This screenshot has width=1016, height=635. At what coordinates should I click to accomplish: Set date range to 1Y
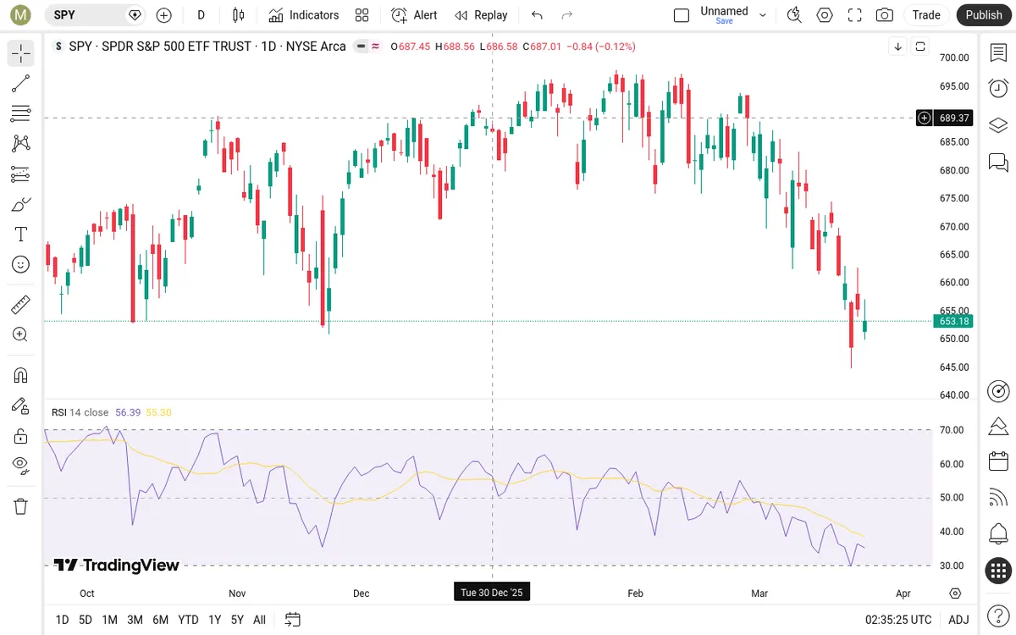tap(214, 620)
